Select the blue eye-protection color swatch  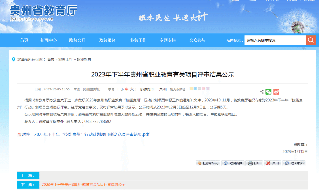(x=195, y=89)
